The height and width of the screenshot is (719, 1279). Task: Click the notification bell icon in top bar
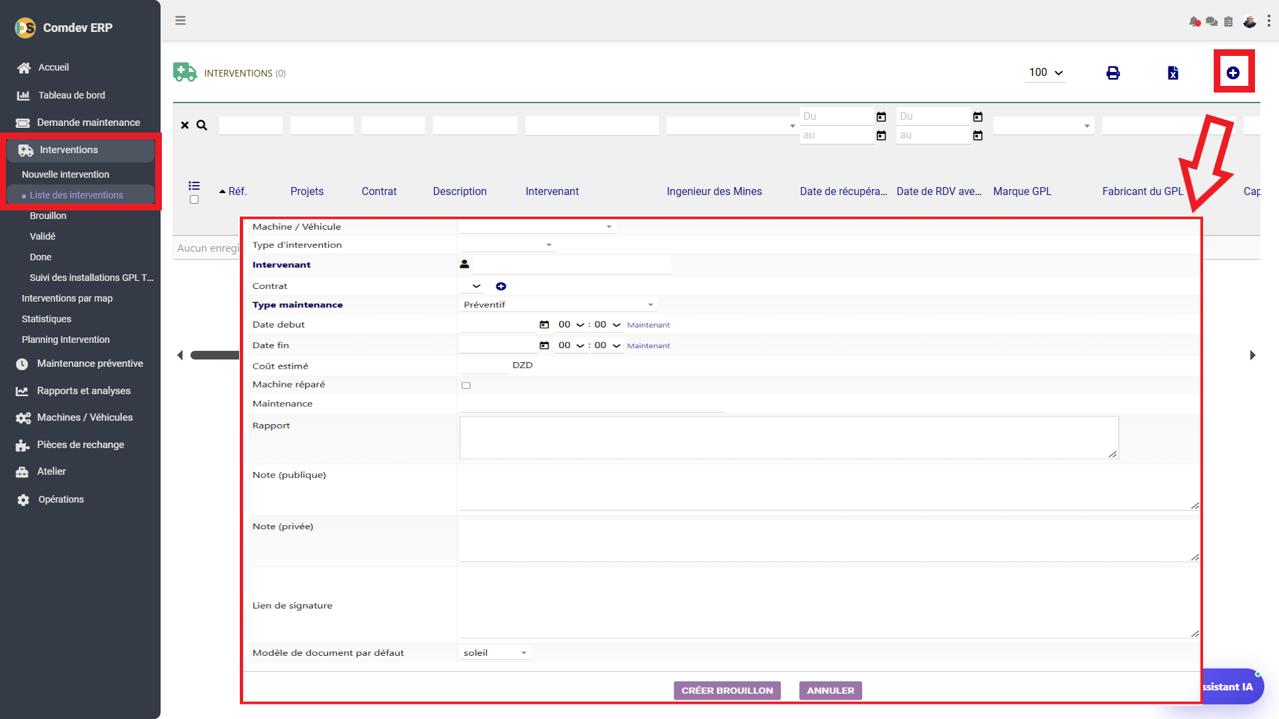(x=1194, y=21)
